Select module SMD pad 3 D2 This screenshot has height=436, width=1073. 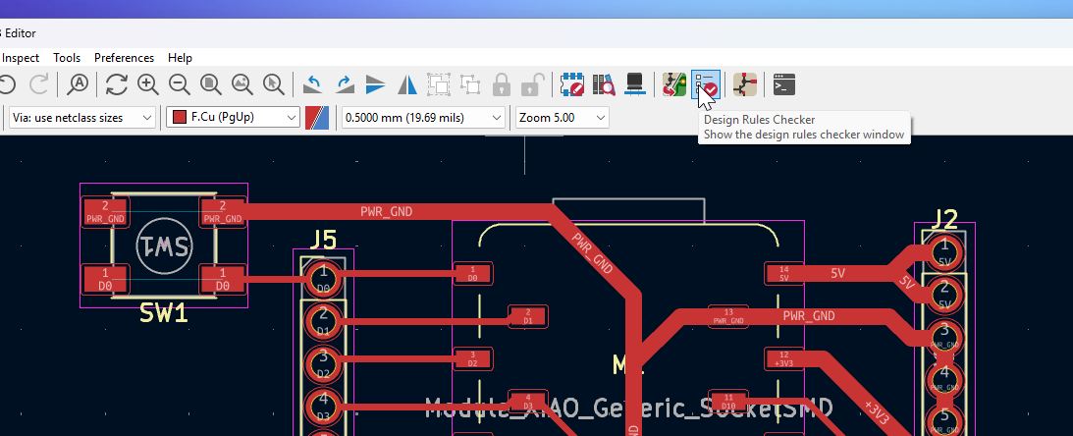[x=472, y=358]
